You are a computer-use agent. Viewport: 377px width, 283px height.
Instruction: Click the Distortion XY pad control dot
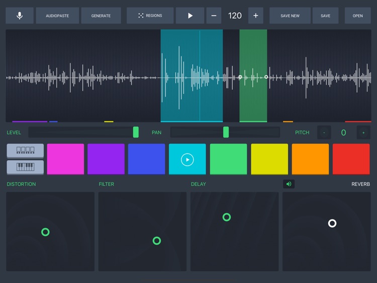[45, 232]
